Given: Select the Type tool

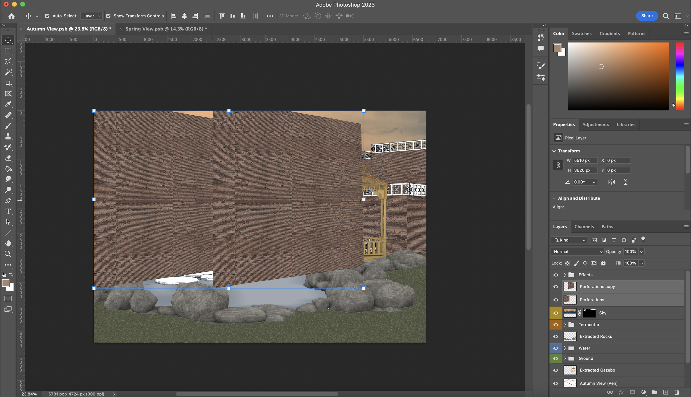Looking at the screenshot, I should pyautogui.click(x=8, y=211).
